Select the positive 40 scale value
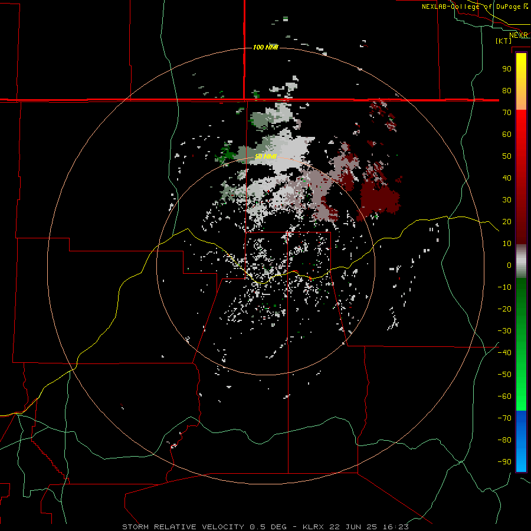Image resolution: width=531 pixels, height=531 pixels. pos(507,178)
